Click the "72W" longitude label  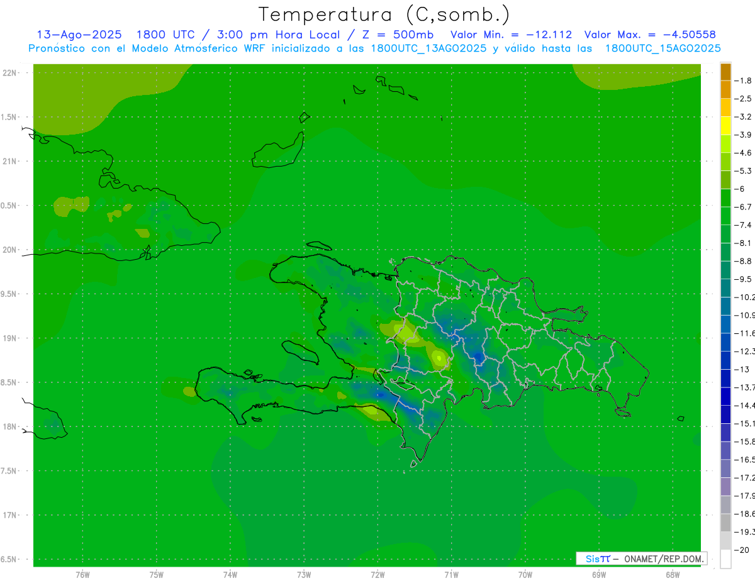[x=377, y=574]
